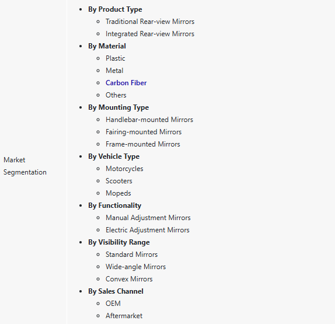335x324 pixels.
Task: Select Handlebar-mounted Mirrors text
Action: (x=149, y=120)
